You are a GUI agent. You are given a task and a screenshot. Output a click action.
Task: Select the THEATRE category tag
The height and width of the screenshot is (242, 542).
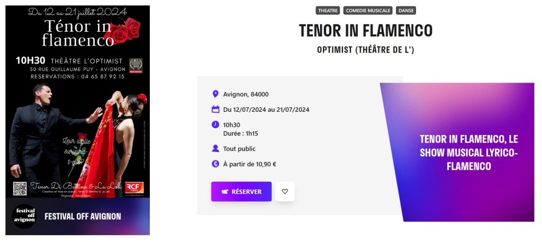328,11
